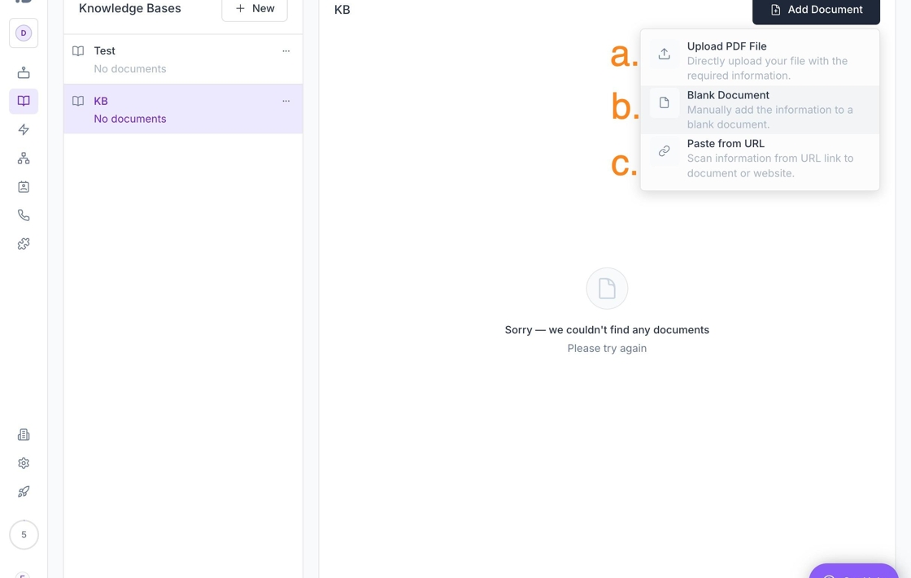This screenshot has height=578, width=911.
Task: Open the lightning bolt actions icon
Action: 24,129
